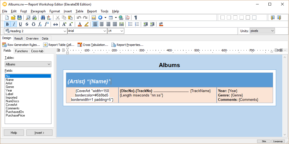Viewport: 289px width, 144px height.
Task: Insert symbol with blue star icon
Action: [x=100, y=18]
